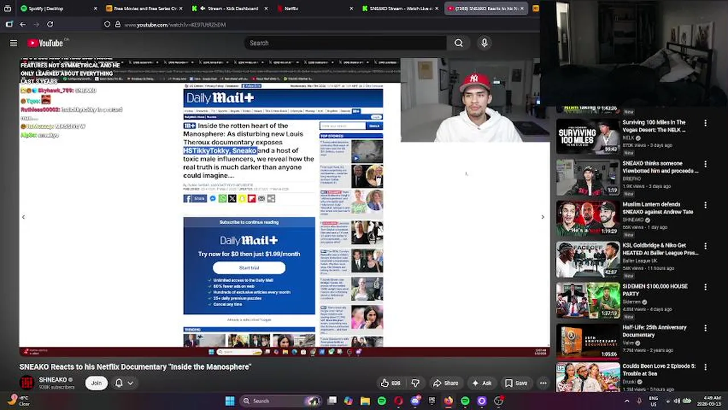Image resolution: width=728 pixels, height=410 pixels.
Task: Advance with right arrow on player
Action: (x=542, y=216)
